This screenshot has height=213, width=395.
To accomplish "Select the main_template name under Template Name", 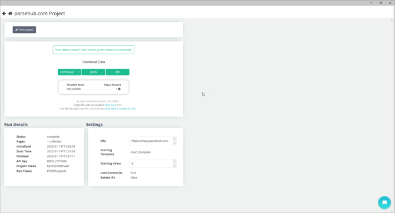I will 74,89.
